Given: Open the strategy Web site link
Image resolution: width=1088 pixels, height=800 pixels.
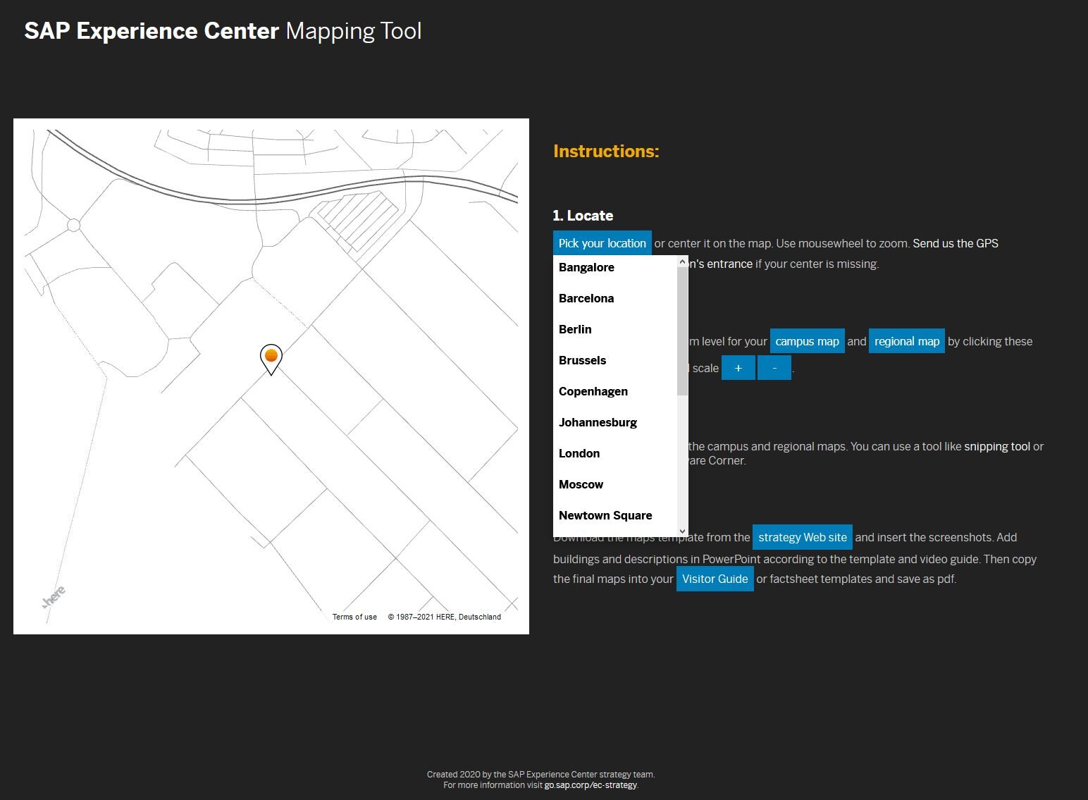Looking at the screenshot, I should click(803, 537).
